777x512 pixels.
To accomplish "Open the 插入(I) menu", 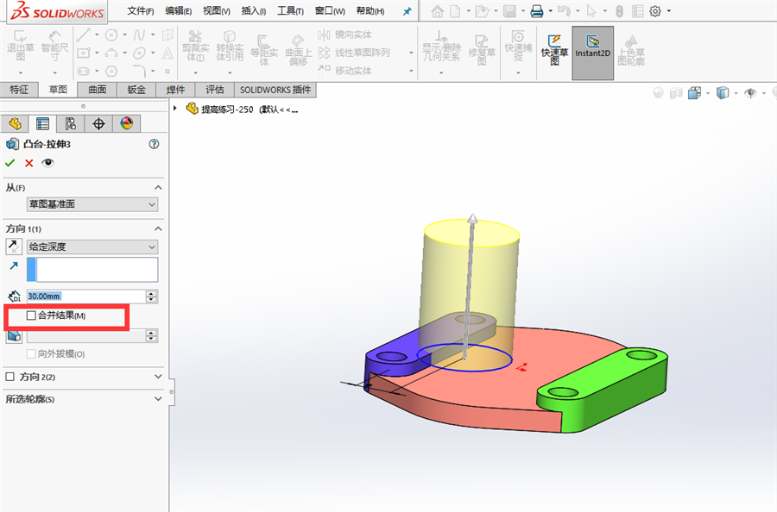I will [253, 11].
